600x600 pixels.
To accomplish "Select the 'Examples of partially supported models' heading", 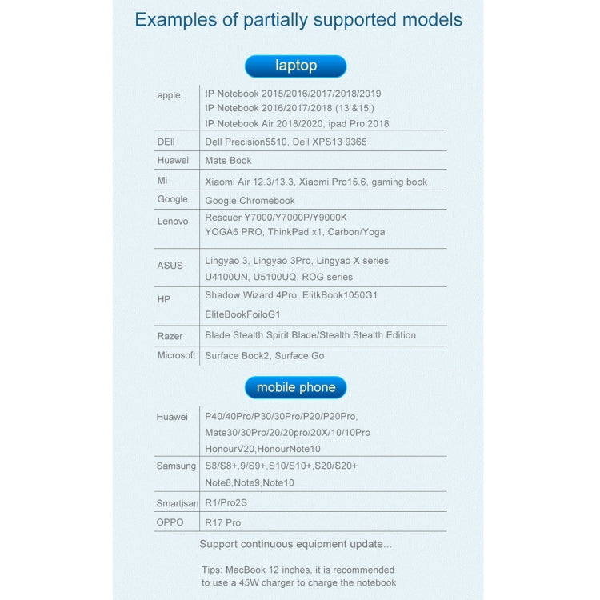I will (298, 20).
